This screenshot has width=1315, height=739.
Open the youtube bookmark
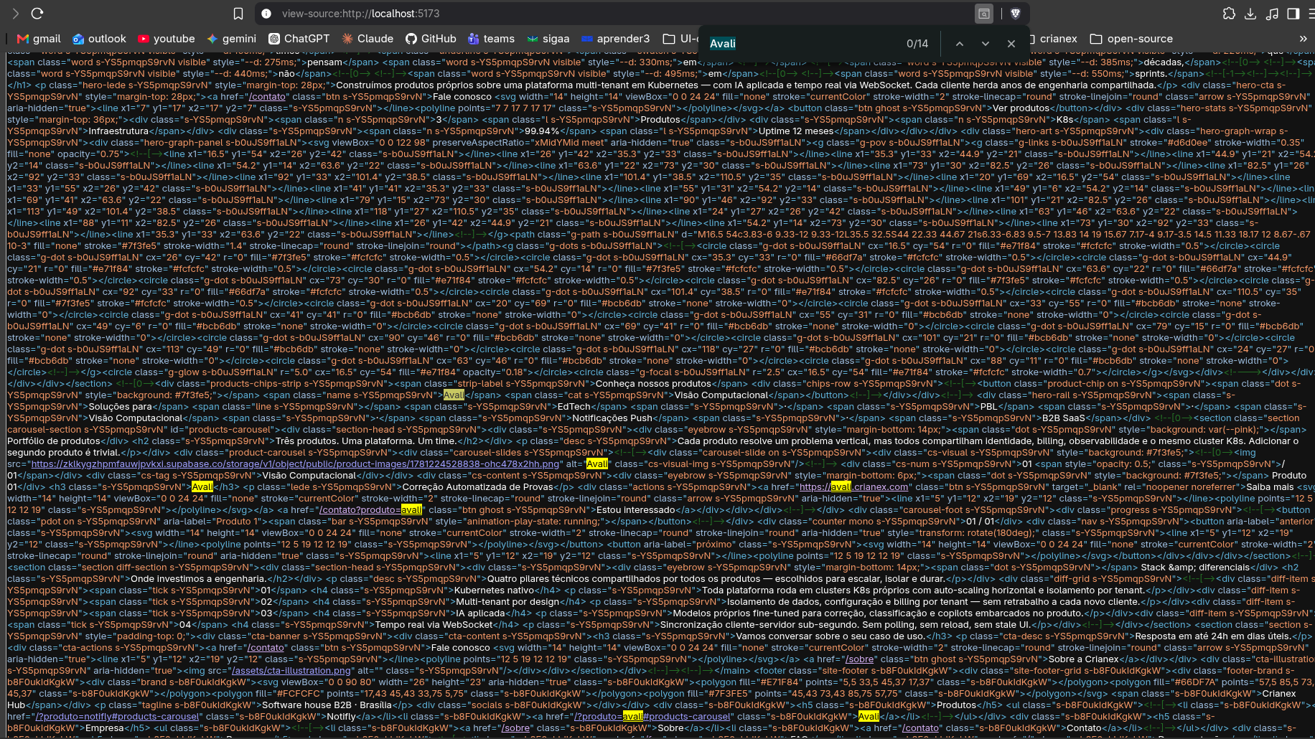(166, 39)
